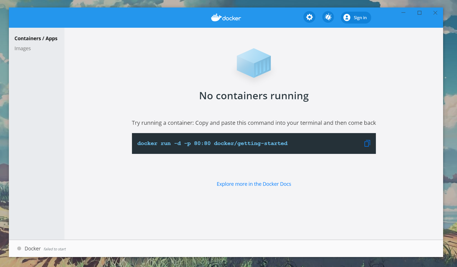Switch to the Images section
This screenshot has height=267, width=457.
coord(23,48)
